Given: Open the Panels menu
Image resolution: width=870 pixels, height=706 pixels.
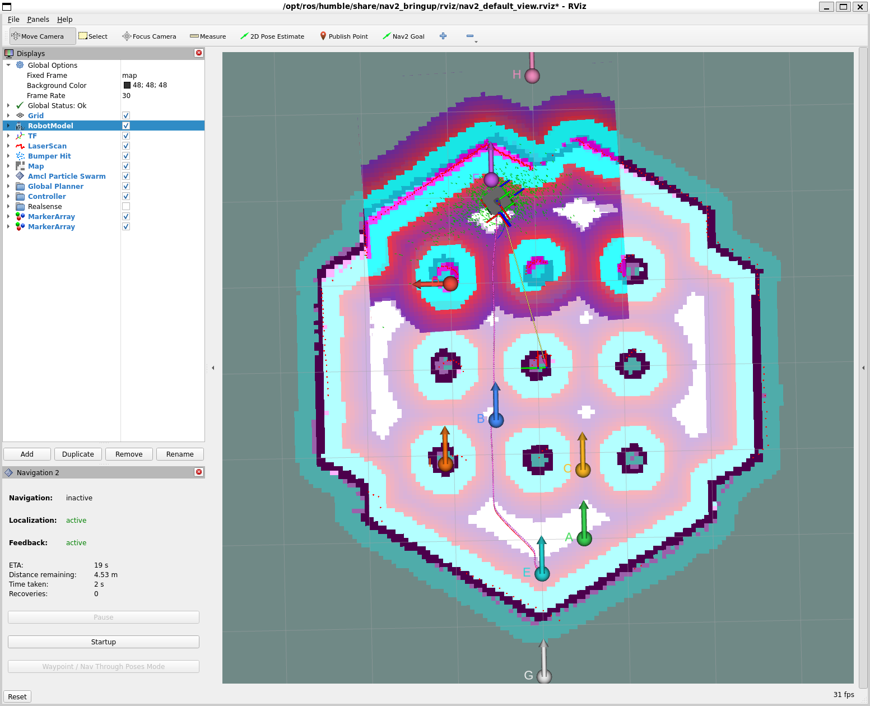Looking at the screenshot, I should [38, 19].
